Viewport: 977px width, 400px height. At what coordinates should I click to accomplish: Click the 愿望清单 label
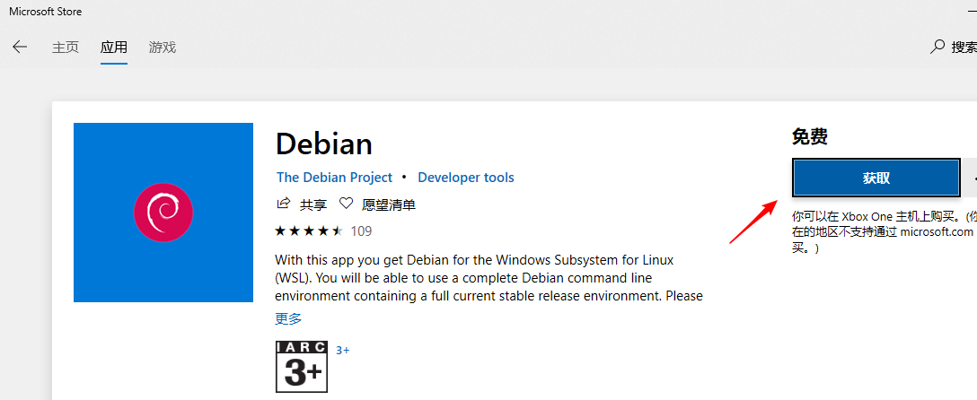point(389,204)
